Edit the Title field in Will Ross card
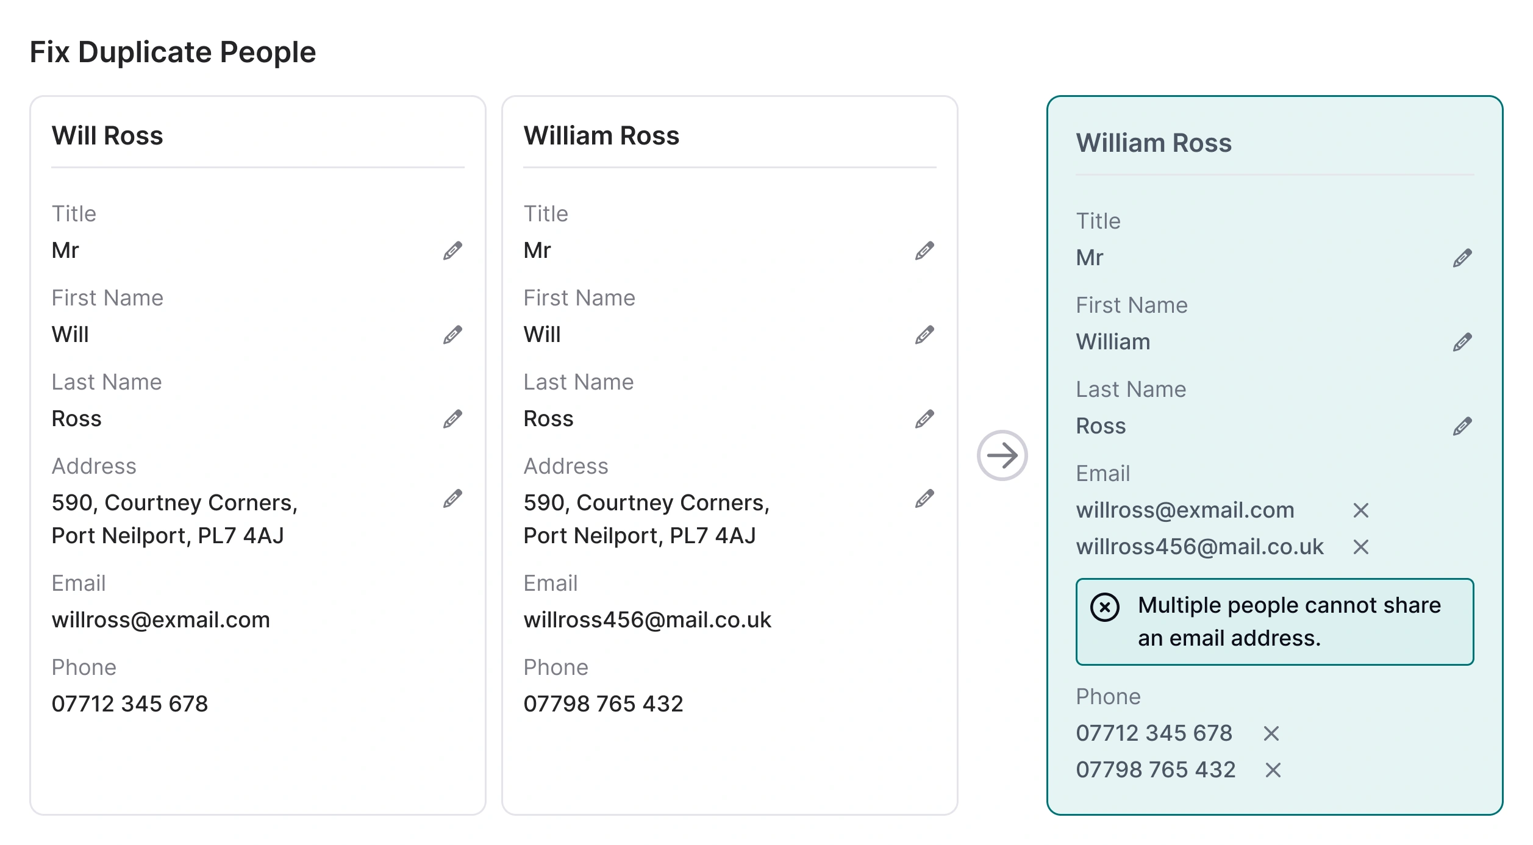The image size is (1533, 845). coord(452,251)
